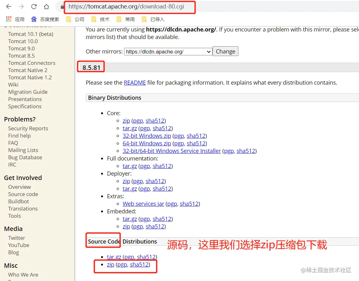Viewport: 359px width, 281px height.
Task: Open the Bug Database link
Action: click(x=25, y=158)
